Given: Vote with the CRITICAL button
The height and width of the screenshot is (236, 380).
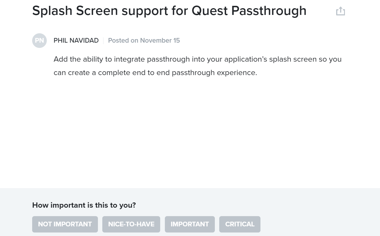Looking at the screenshot, I should [240, 224].
